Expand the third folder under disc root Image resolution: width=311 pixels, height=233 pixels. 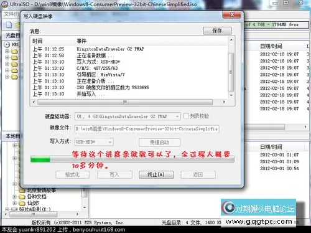(7, 64)
